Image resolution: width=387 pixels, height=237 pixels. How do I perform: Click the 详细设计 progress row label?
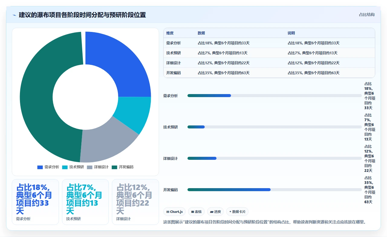pyautogui.click(x=171, y=159)
